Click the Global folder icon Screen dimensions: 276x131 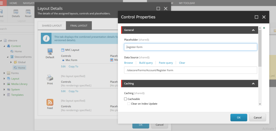click(15, 62)
